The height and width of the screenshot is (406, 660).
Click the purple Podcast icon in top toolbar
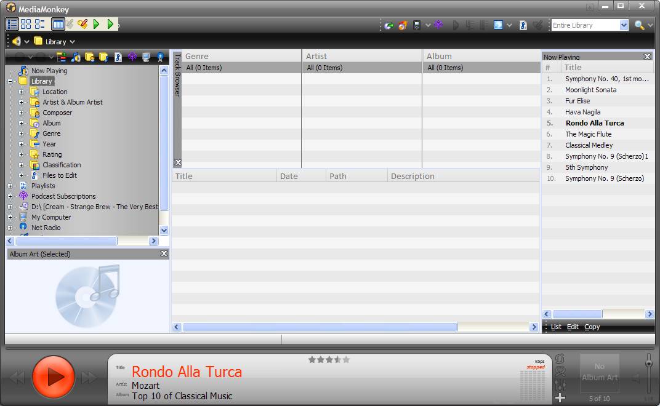438,25
